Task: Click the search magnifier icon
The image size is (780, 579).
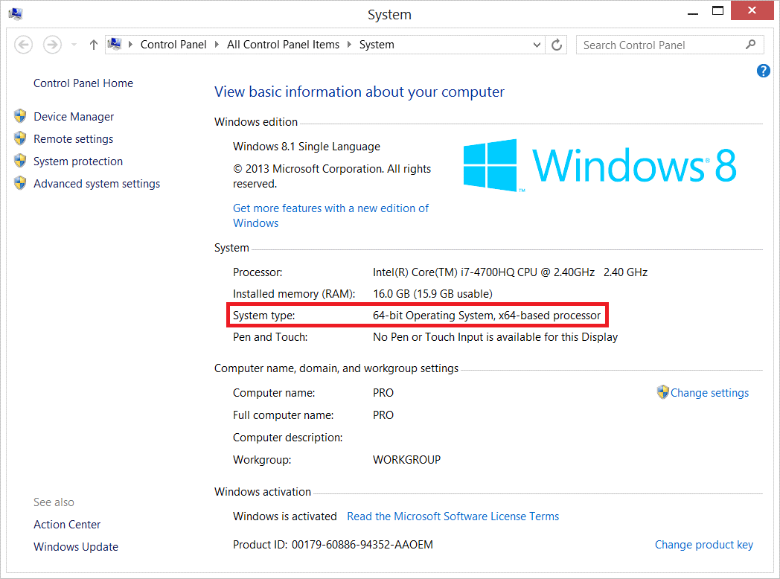Action: tap(750, 45)
